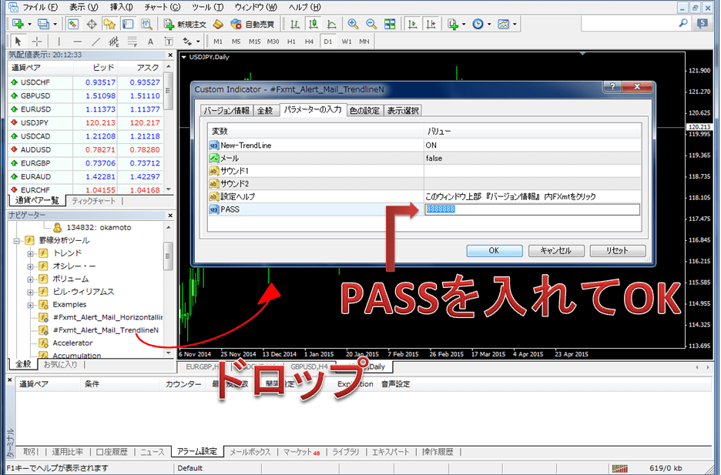Select the text label 'A' tool
The width and height of the screenshot is (721, 475).
149,41
